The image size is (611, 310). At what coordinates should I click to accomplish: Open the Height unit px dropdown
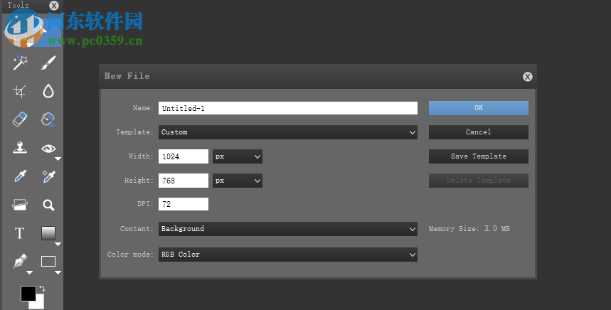pos(238,181)
